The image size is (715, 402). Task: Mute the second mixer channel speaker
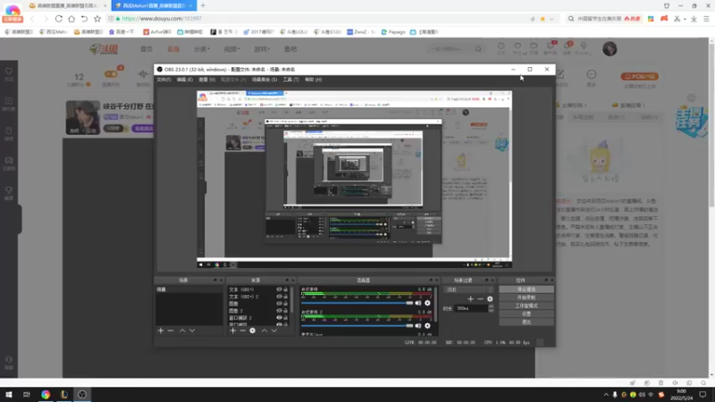(418, 325)
